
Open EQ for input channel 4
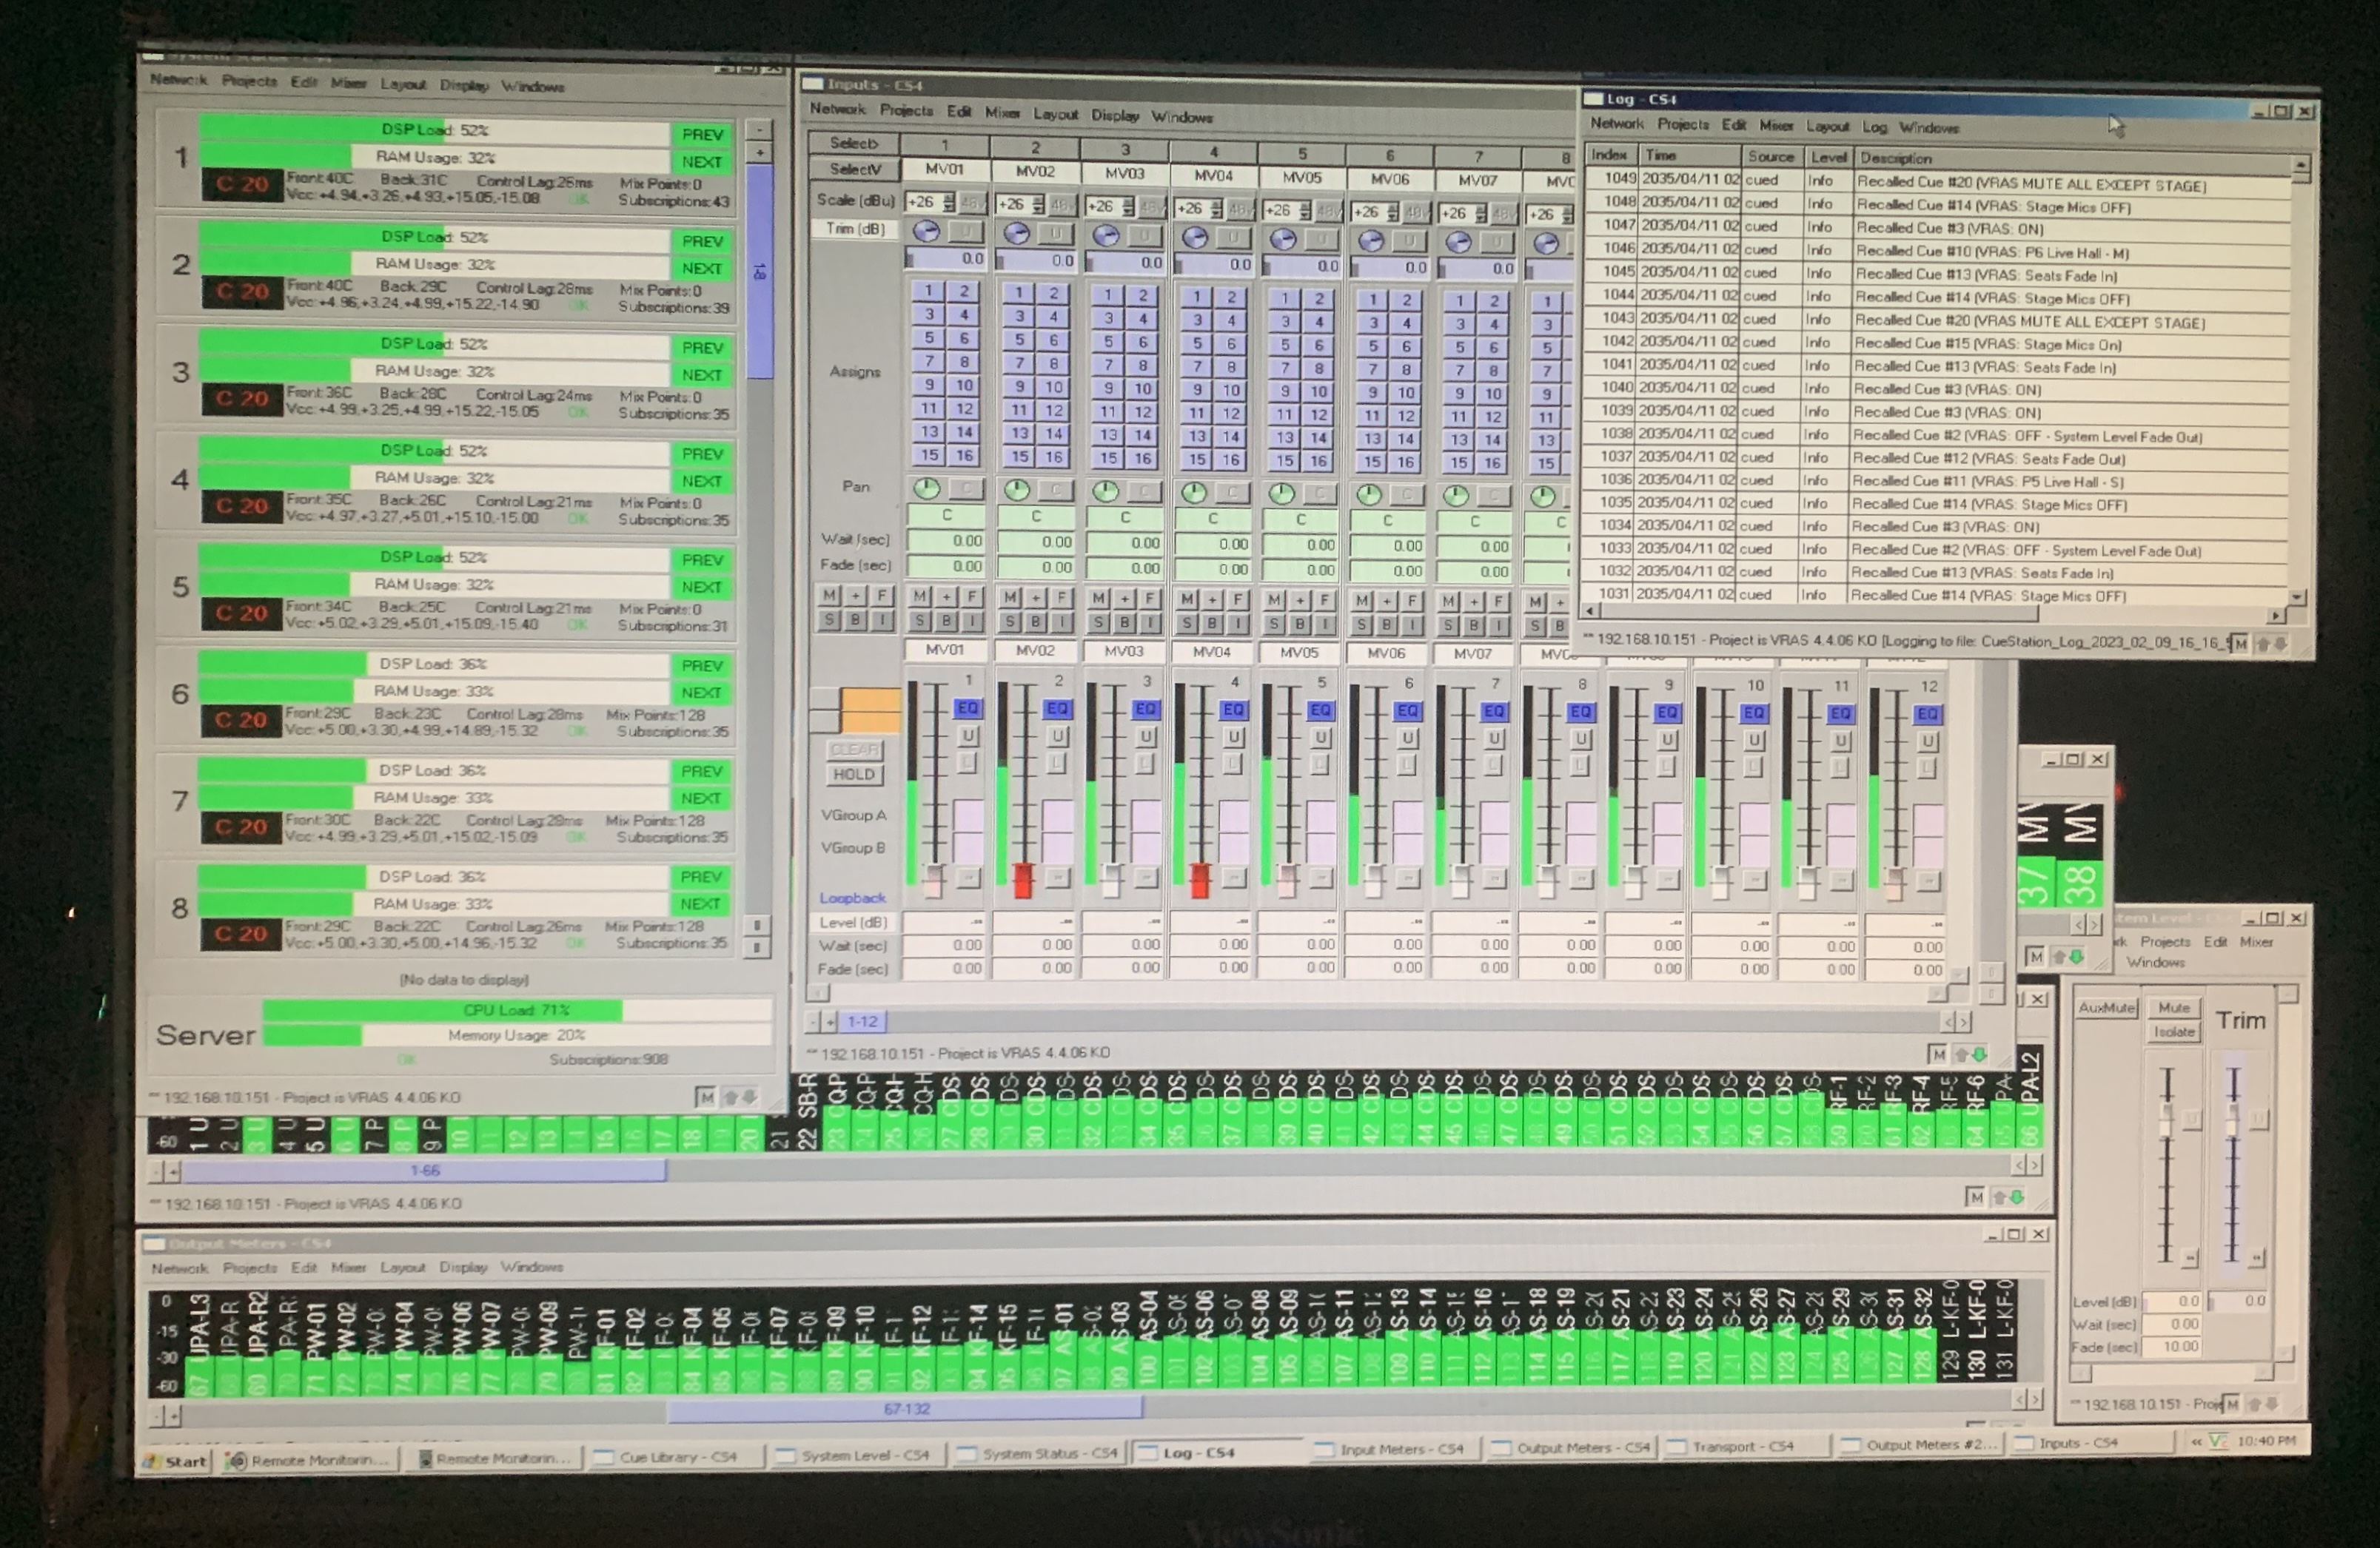(1233, 710)
